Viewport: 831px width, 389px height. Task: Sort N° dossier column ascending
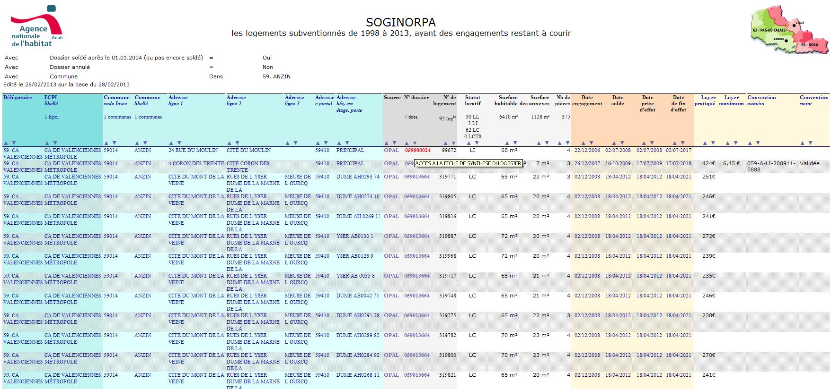pos(407,143)
